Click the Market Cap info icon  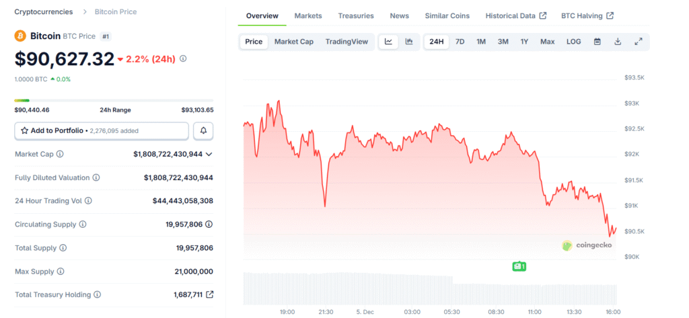click(60, 154)
